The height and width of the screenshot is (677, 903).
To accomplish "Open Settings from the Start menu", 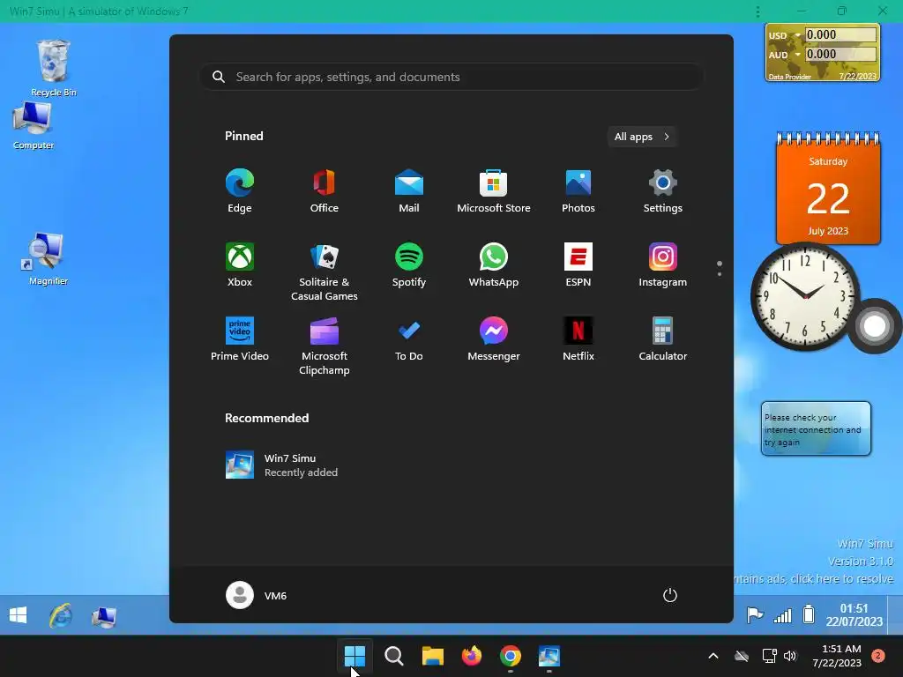I will 663,191.
